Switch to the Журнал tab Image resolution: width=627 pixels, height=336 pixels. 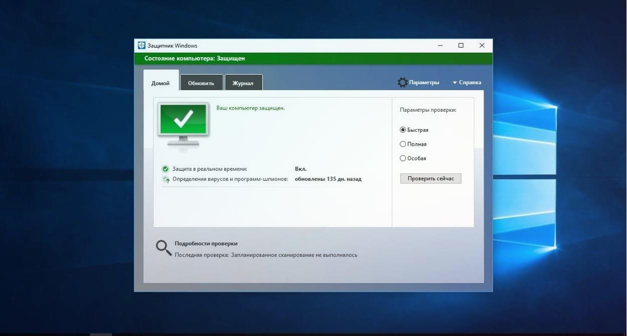click(x=243, y=83)
